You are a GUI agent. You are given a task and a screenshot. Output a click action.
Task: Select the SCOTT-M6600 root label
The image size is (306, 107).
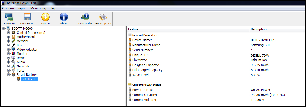tap(22, 29)
